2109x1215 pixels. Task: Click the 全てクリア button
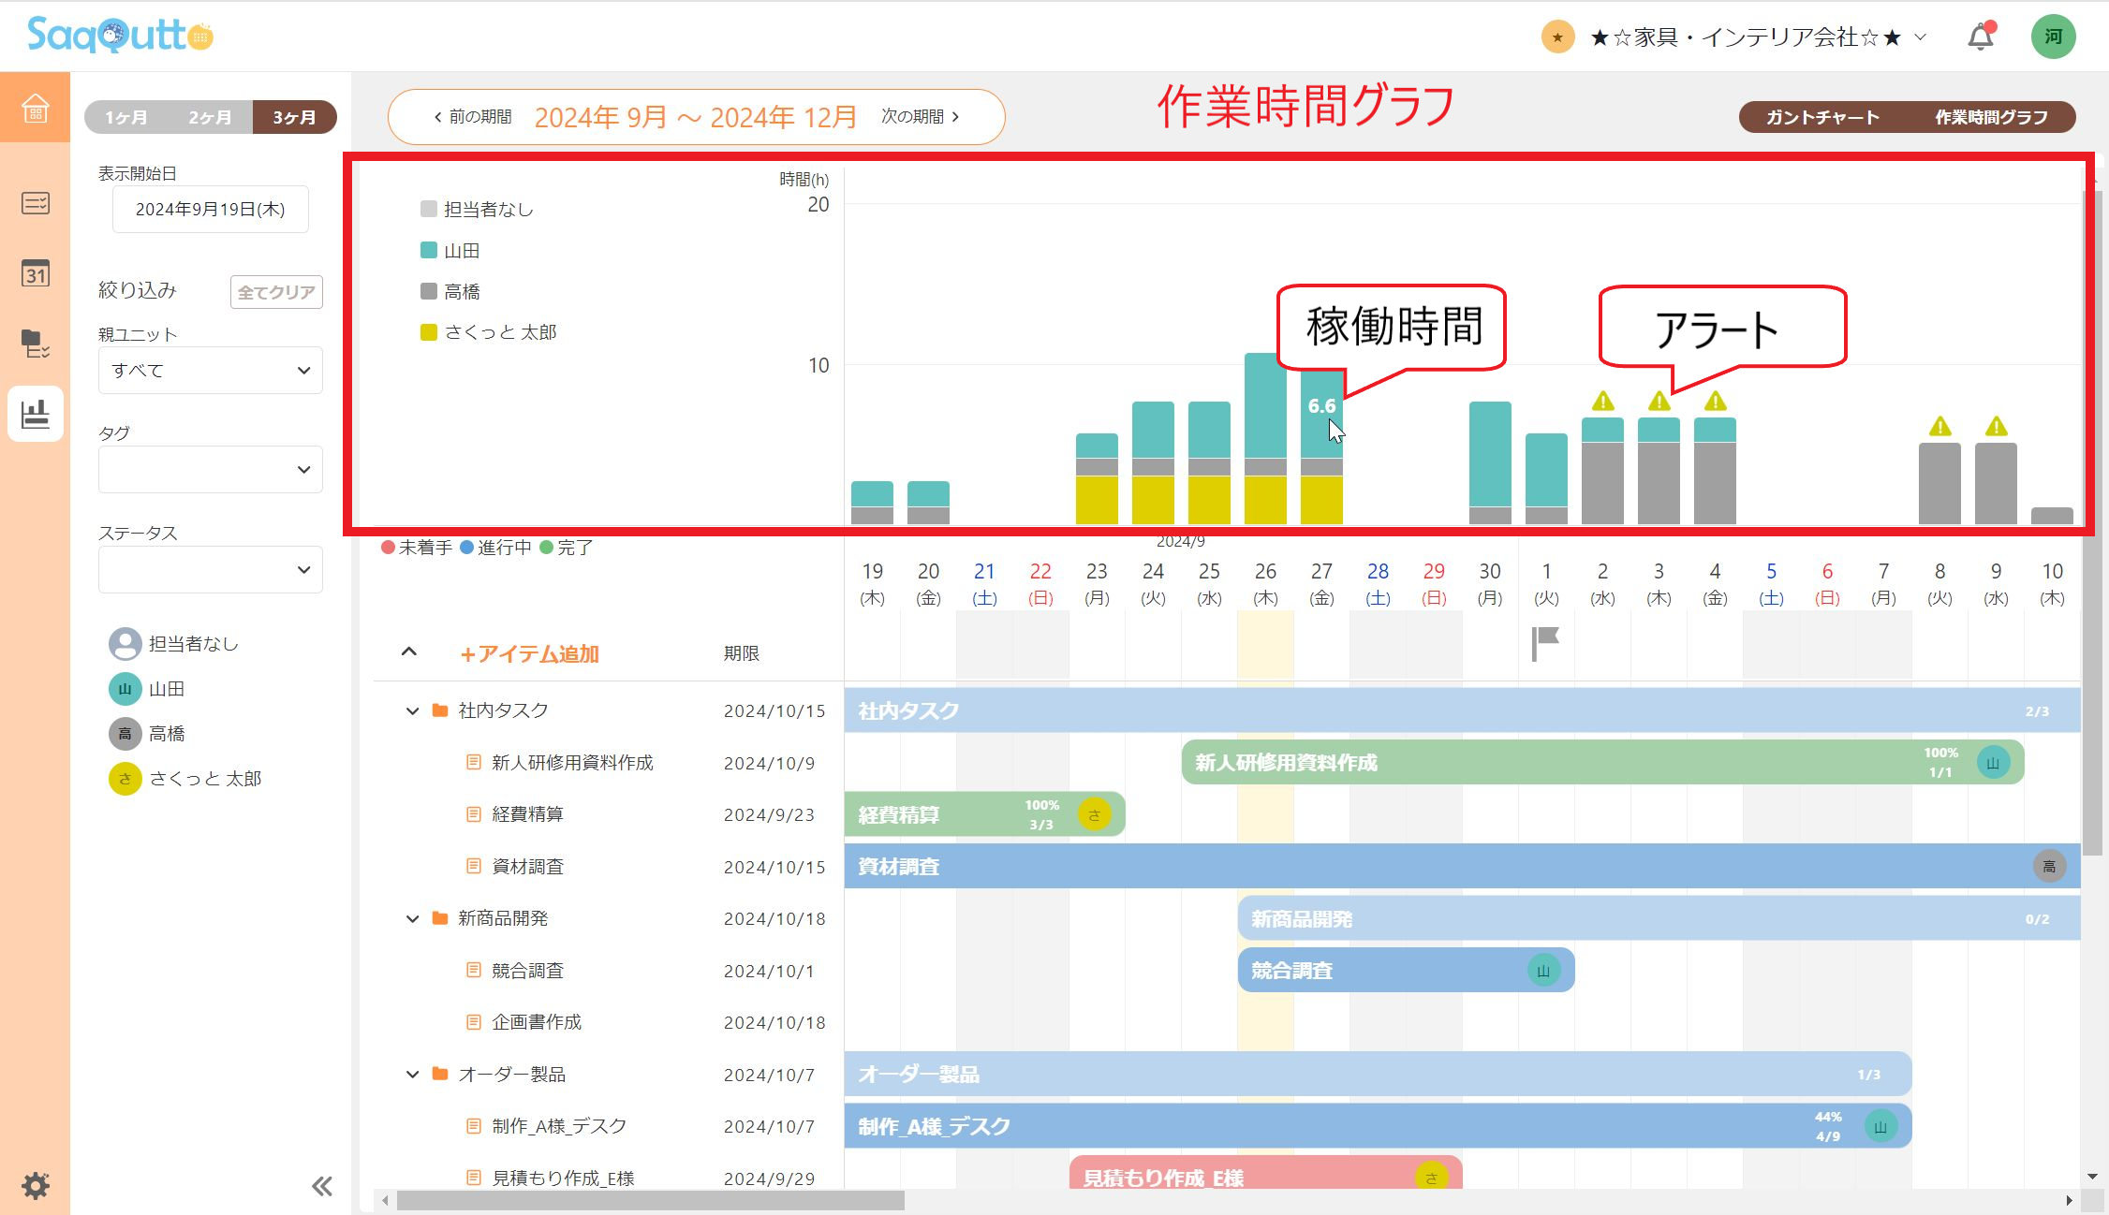click(276, 292)
